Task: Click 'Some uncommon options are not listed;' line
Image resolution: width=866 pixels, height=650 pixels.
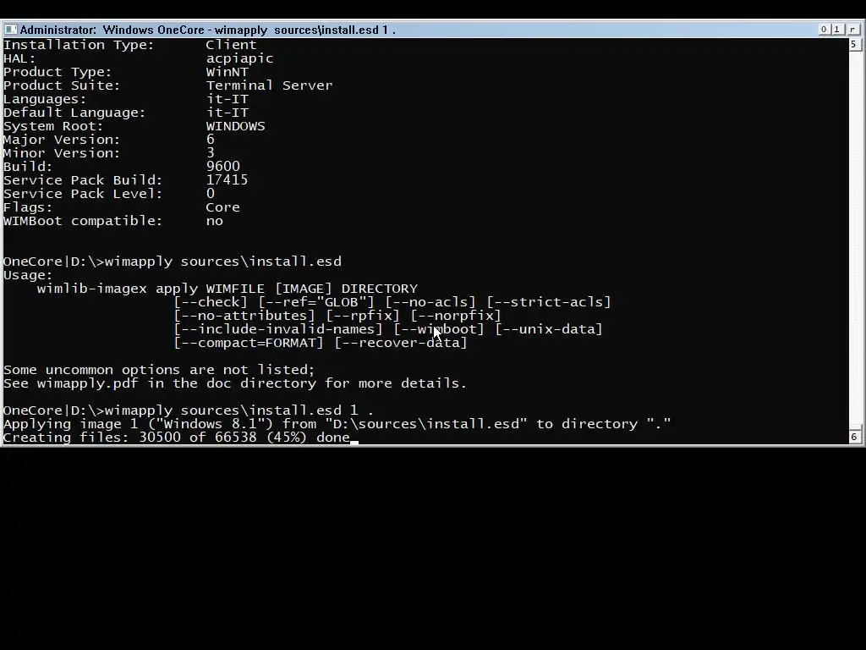Action: (159, 370)
